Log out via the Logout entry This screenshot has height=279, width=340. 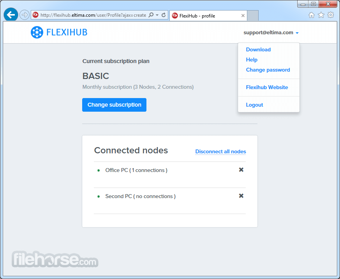[254, 105]
